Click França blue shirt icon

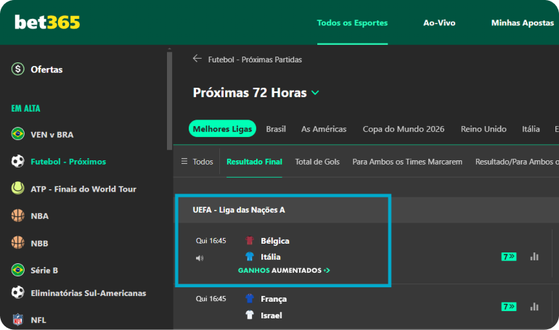[x=250, y=298]
